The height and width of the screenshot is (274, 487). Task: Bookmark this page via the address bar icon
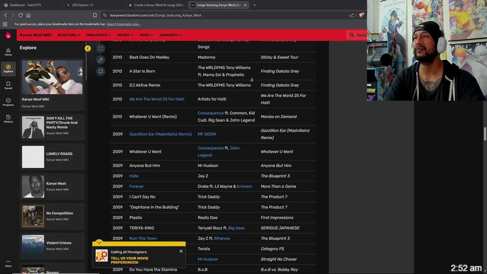click(x=95, y=15)
